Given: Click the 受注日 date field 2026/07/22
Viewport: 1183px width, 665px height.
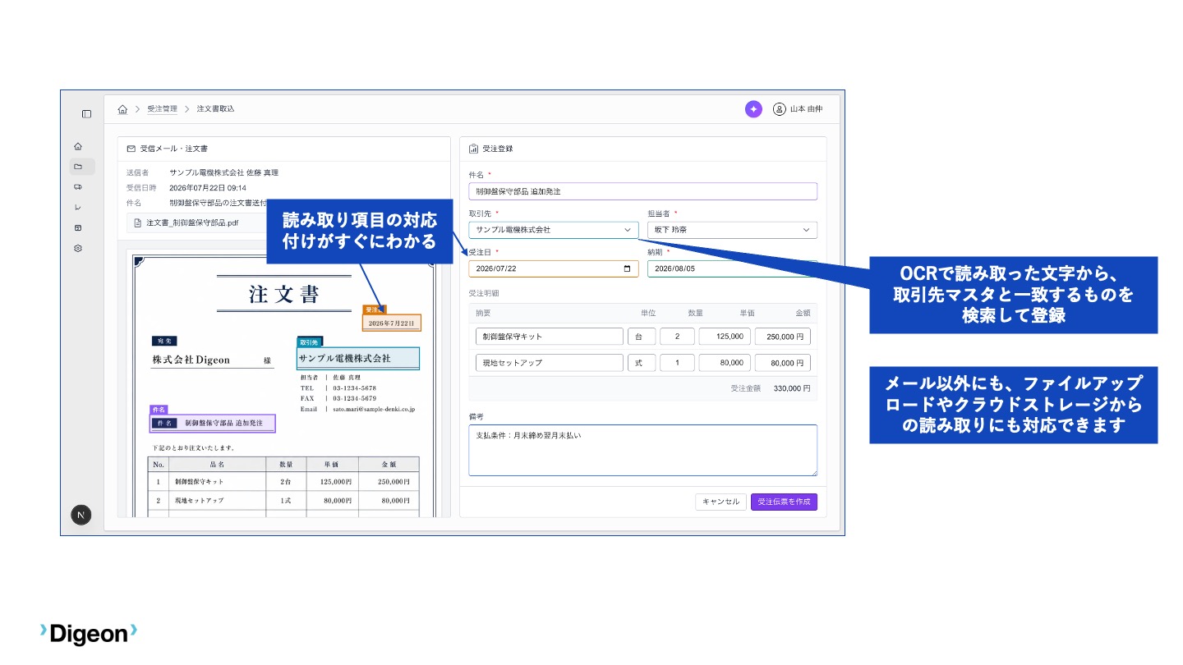Looking at the screenshot, I should coord(553,268).
